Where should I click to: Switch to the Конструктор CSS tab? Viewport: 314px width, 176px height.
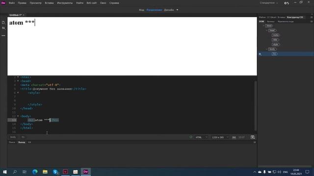(x=295, y=18)
